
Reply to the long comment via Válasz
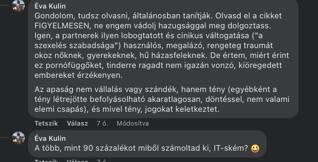77,123
